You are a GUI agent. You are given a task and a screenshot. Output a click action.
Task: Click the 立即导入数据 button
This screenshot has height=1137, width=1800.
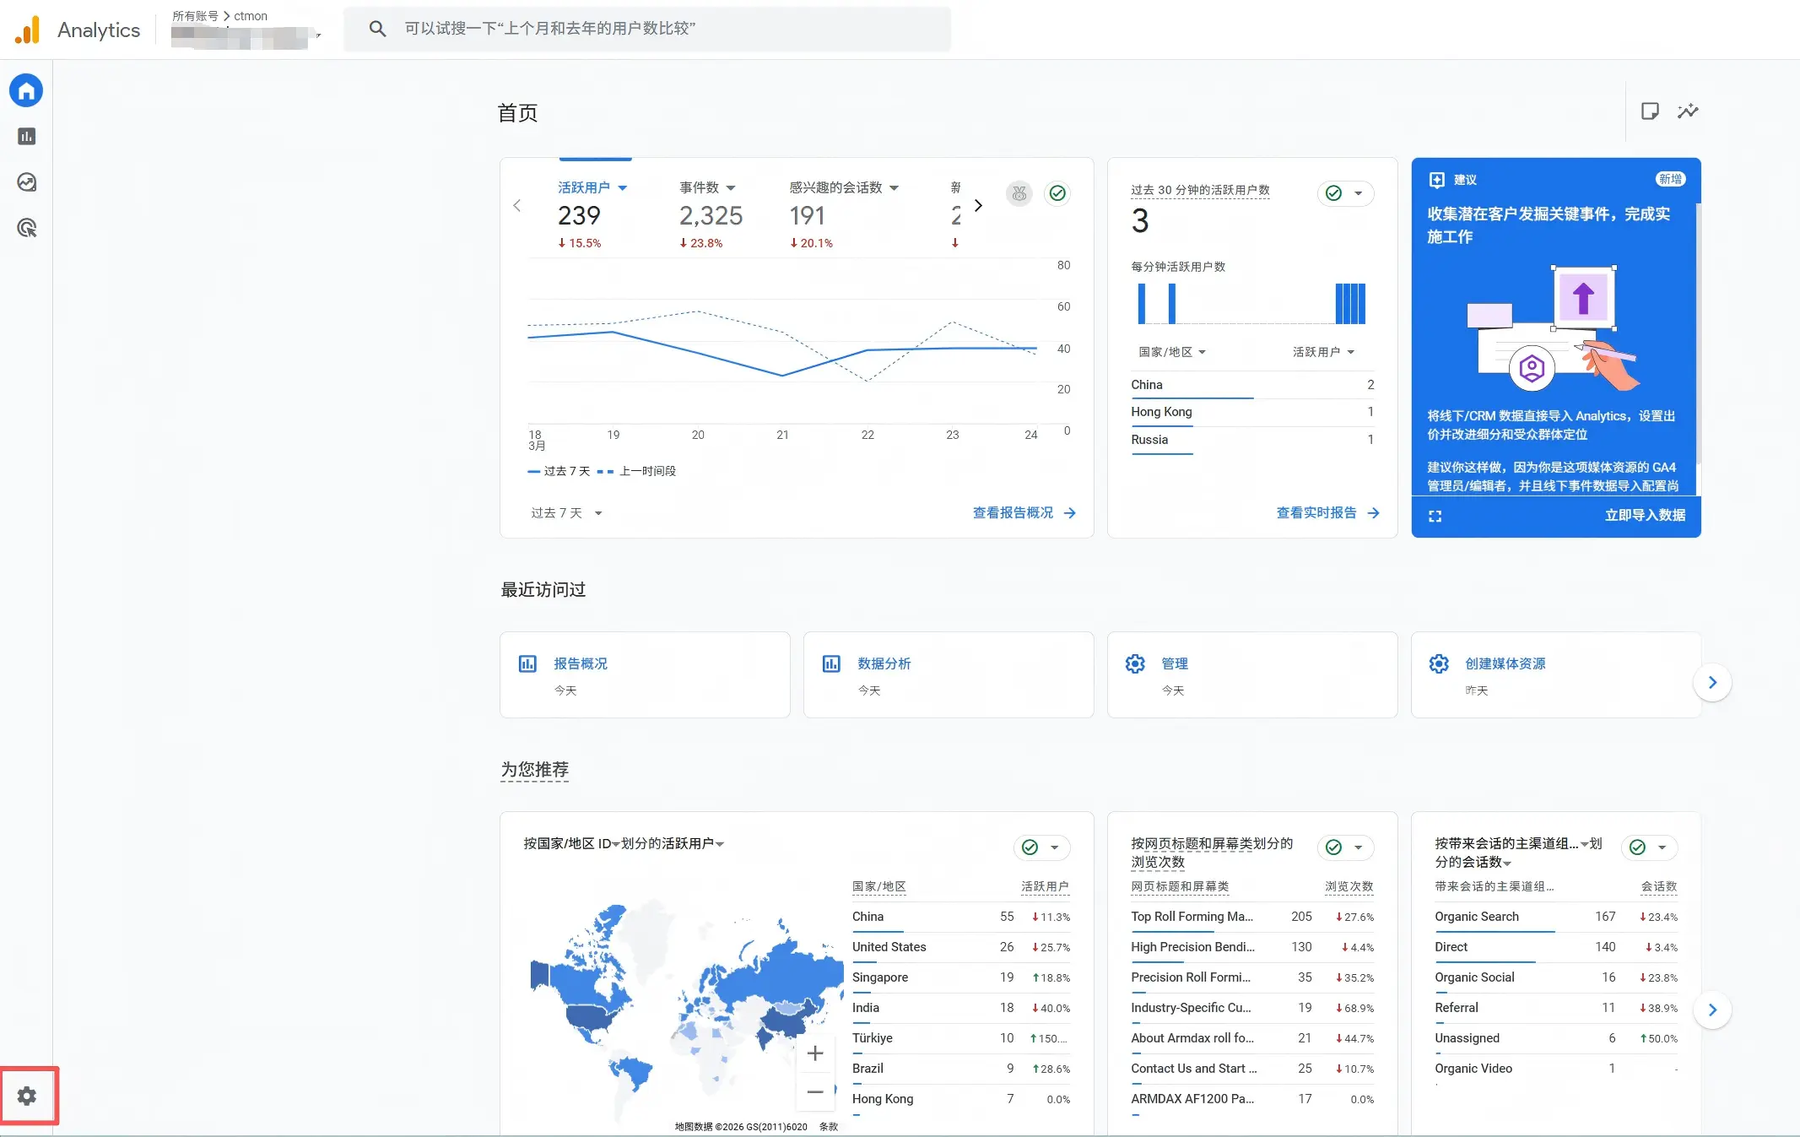click(x=1645, y=515)
